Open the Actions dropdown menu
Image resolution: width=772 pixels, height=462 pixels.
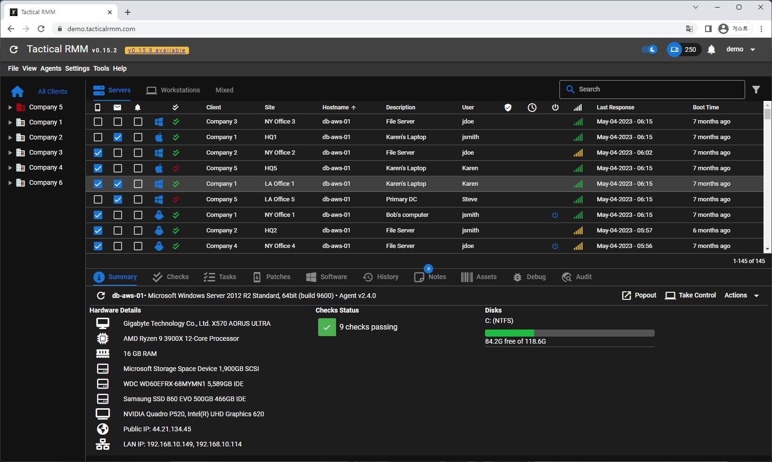pyautogui.click(x=741, y=296)
